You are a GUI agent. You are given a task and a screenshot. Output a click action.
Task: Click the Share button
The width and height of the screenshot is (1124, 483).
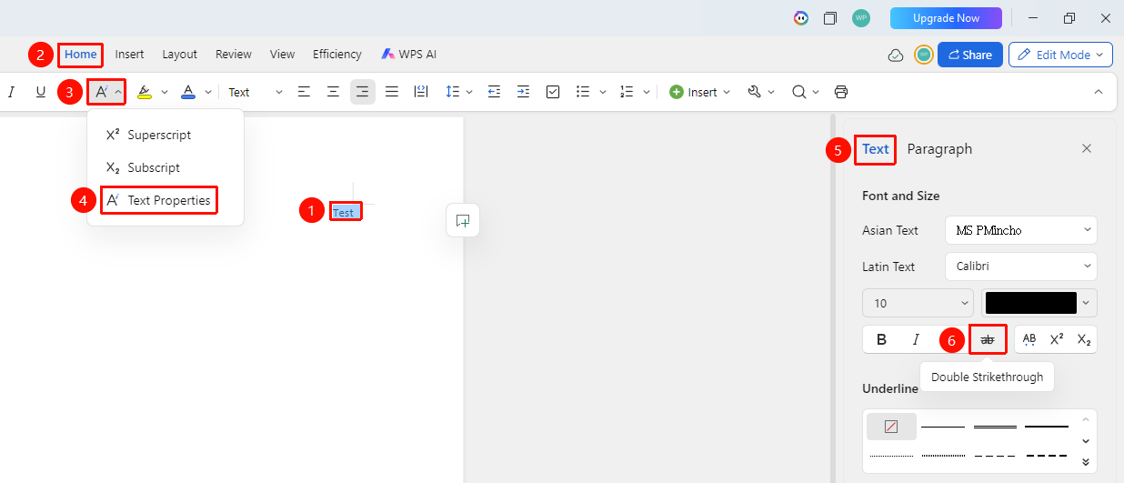coord(970,55)
